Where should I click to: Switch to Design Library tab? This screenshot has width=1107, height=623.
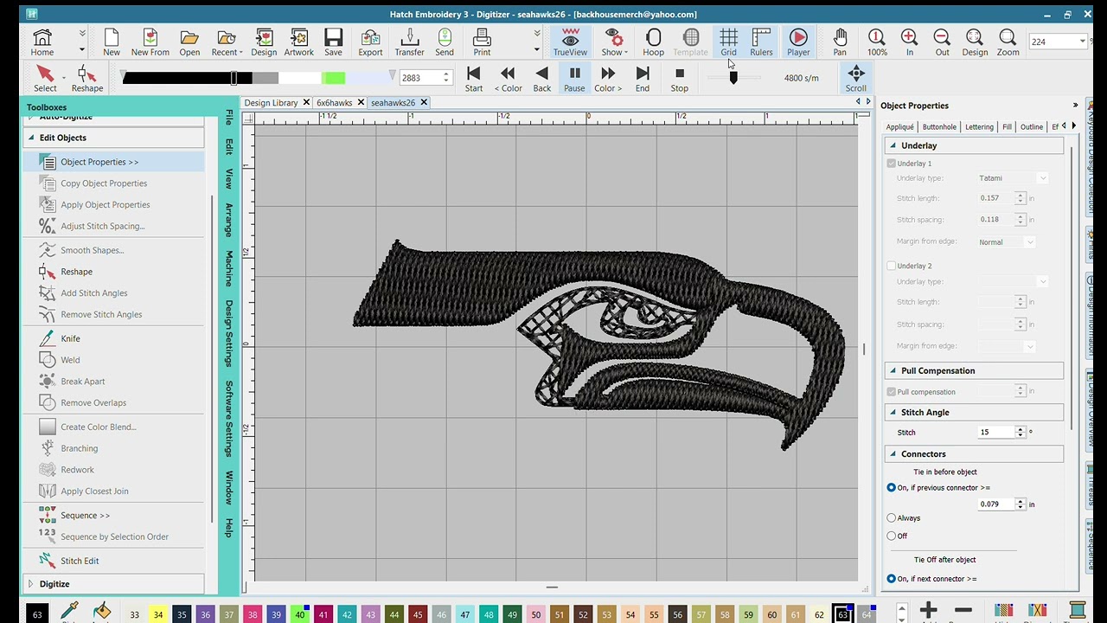coord(271,102)
